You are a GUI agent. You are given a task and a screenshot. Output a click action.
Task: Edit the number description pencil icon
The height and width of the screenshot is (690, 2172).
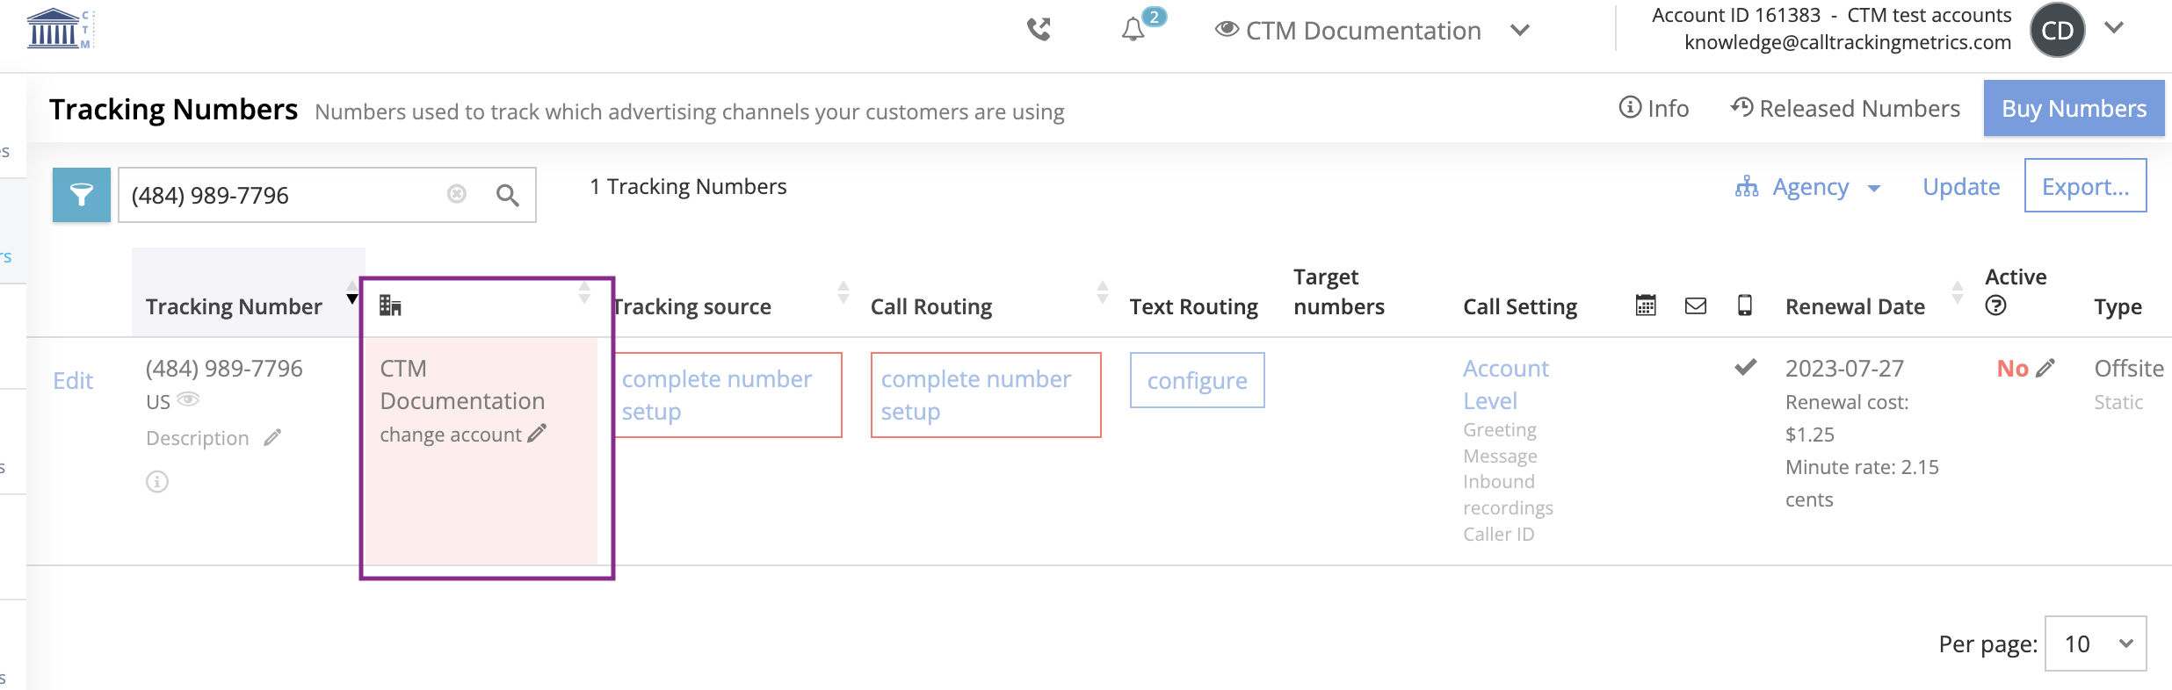click(x=272, y=437)
